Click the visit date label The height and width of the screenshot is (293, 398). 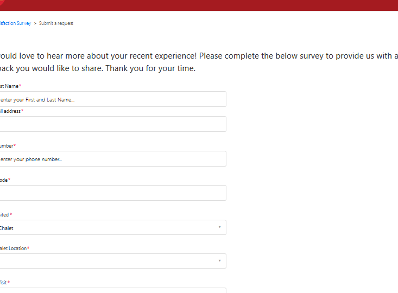pyautogui.click(x=4, y=283)
